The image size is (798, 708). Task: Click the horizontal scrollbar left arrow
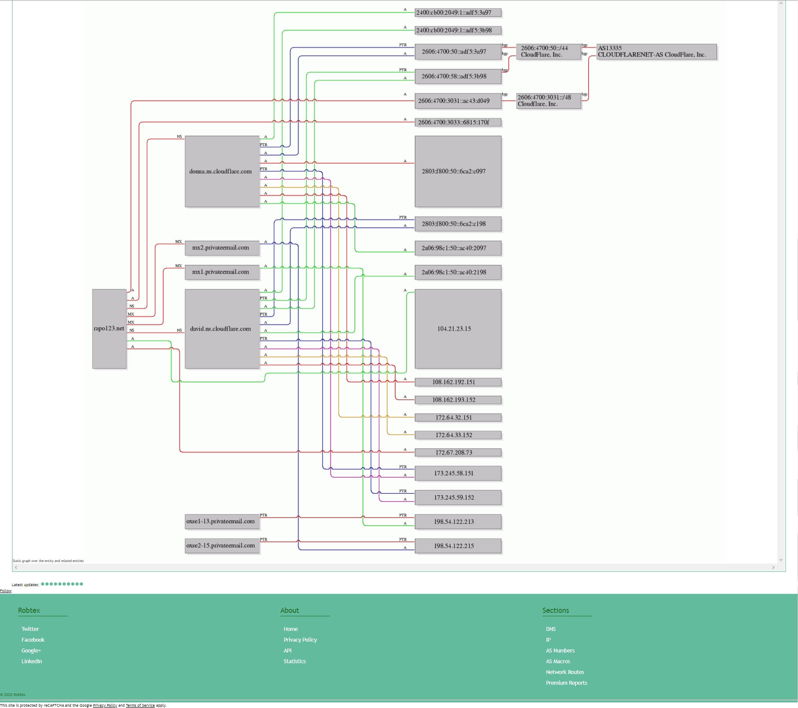[x=16, y=568]
